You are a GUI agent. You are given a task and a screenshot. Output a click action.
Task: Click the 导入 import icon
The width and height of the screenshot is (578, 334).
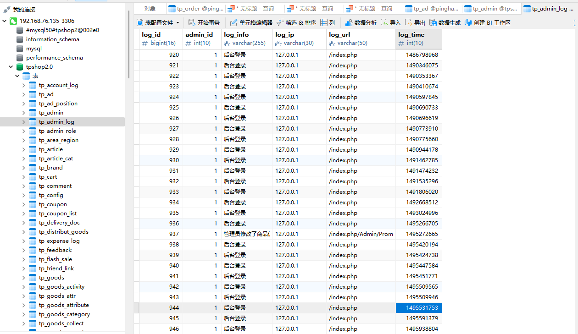pos(384,22)
